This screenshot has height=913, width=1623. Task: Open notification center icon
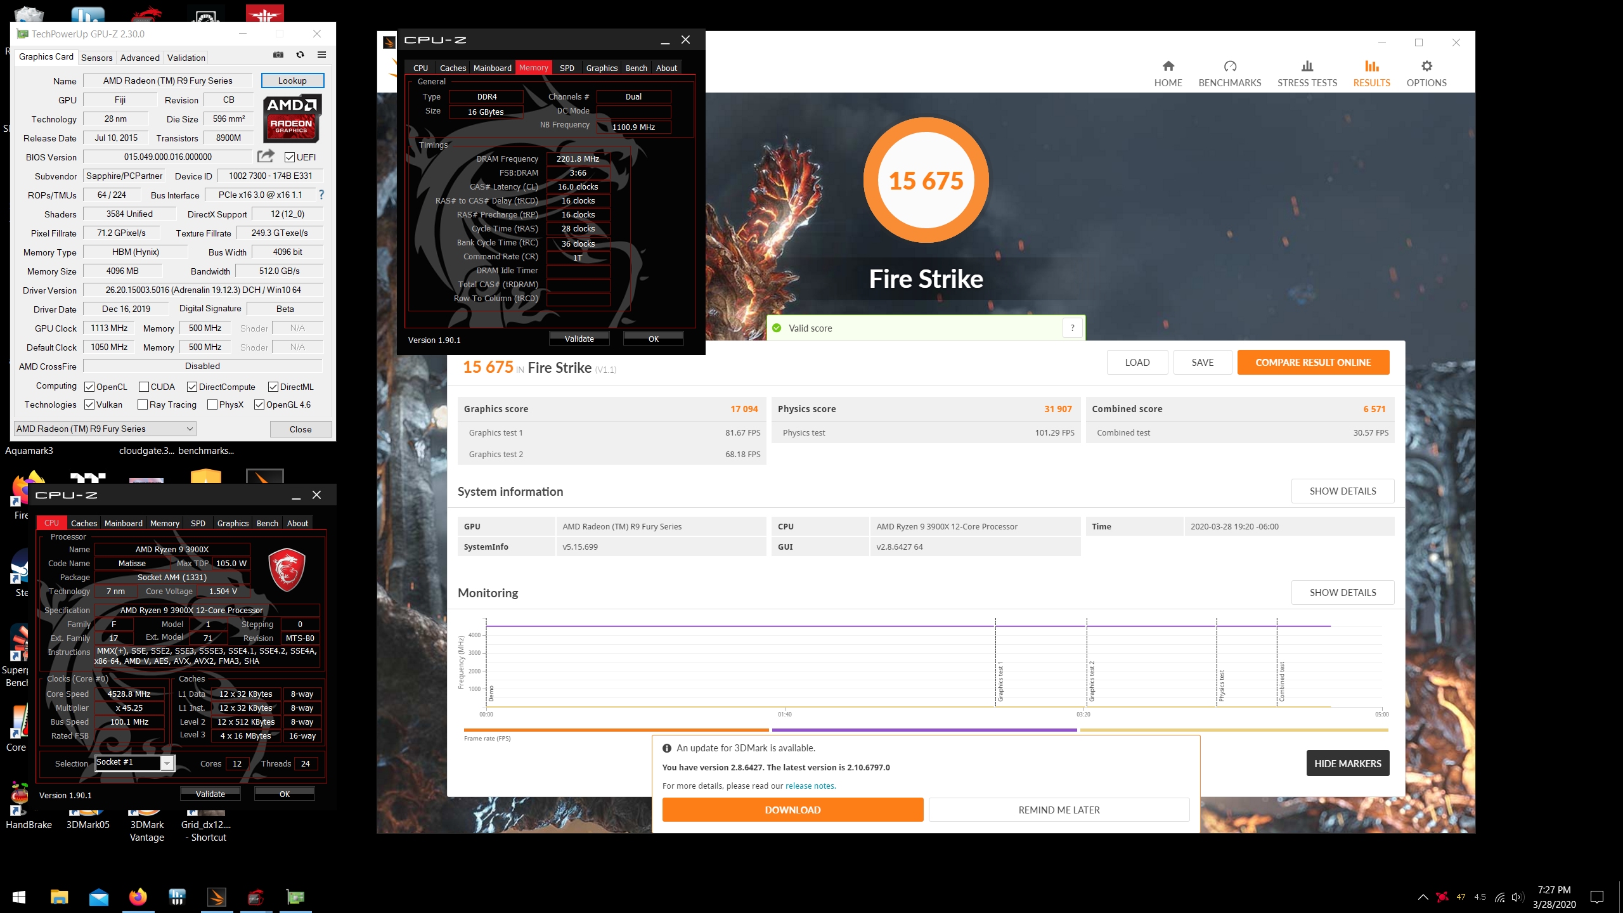(x=1596, y=897)
